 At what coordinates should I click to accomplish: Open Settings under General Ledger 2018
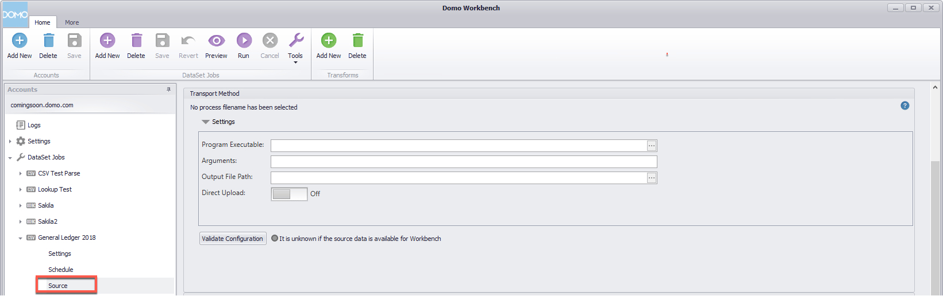60,254
